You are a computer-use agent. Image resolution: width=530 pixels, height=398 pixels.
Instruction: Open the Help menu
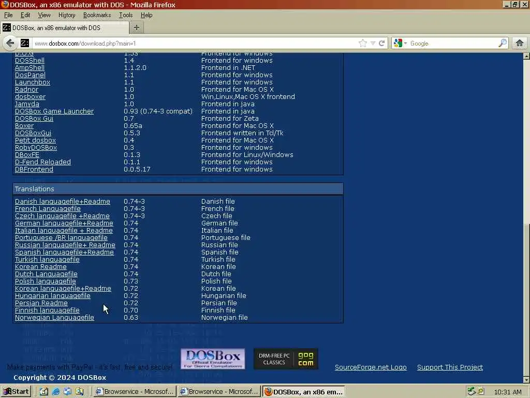point(146,15)
